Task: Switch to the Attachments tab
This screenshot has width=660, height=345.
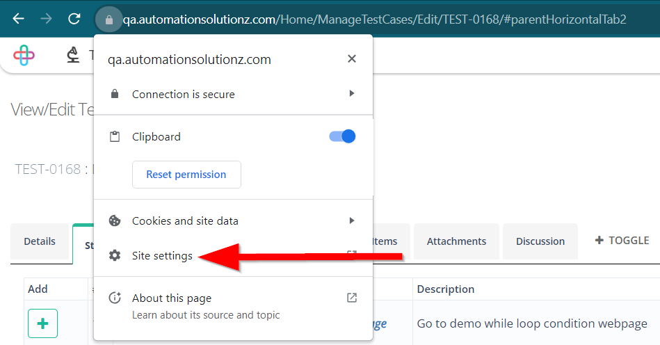Action: 456,241
